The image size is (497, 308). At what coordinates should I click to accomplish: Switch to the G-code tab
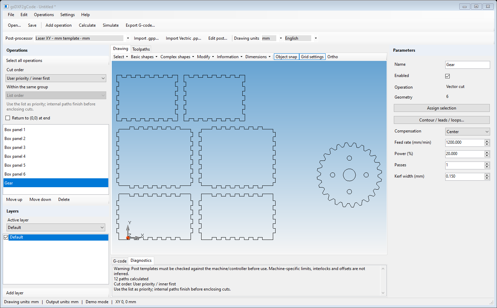pos(120,261)
